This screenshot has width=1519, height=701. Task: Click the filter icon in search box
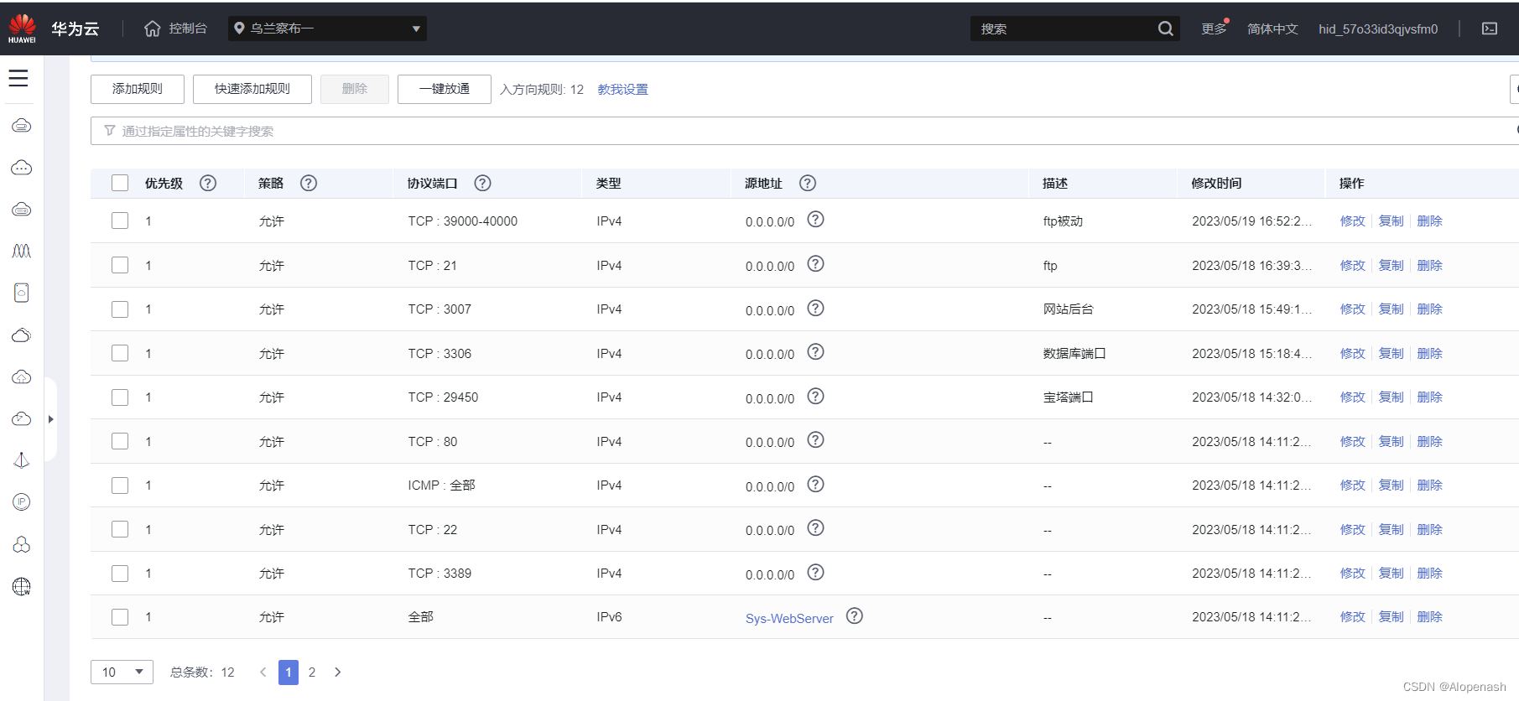(x=110, y=131)
